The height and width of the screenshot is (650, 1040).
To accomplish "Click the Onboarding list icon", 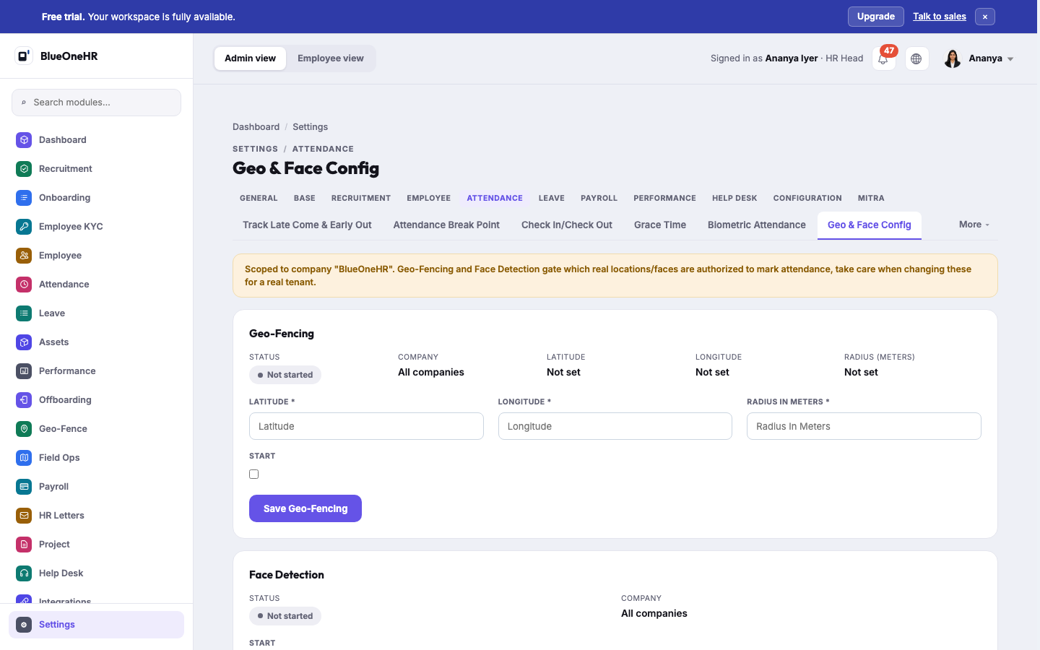I will click(24, 198).
